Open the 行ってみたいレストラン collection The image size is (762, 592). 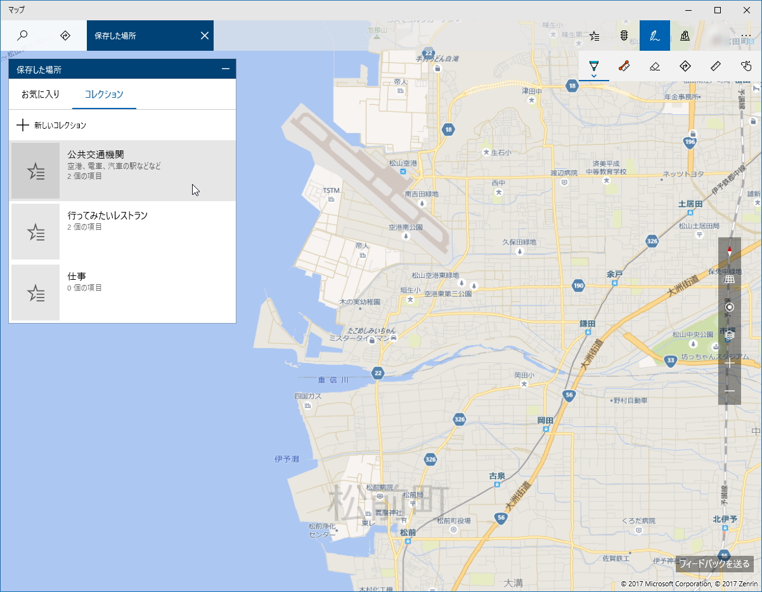122,232
